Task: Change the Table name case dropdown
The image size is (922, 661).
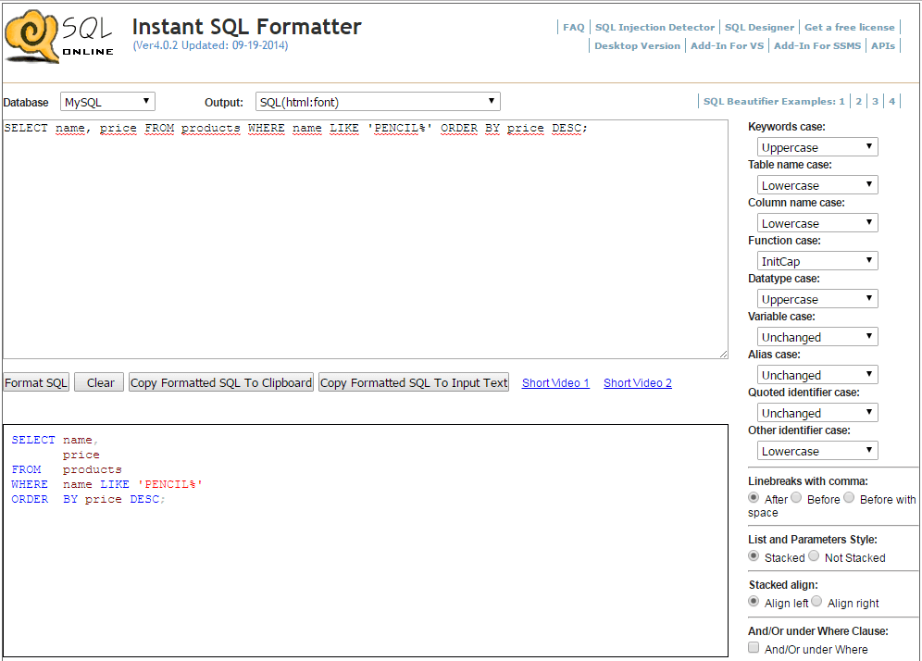Action: click(x=816, y=184)
